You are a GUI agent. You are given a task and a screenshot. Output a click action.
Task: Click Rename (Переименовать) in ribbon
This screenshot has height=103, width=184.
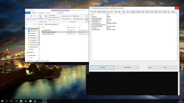(78, 19)
